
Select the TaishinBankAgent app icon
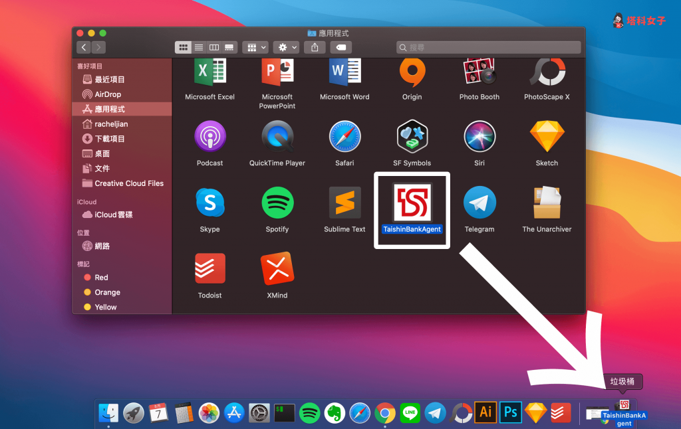(x=412, y=203)
